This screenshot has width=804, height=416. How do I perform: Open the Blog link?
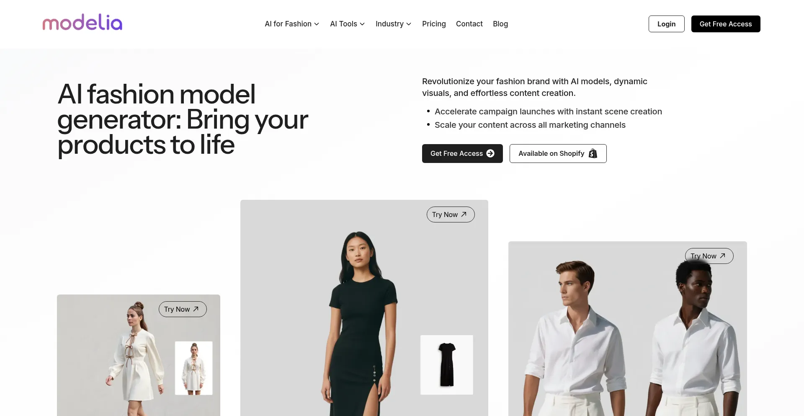(500, 24)
